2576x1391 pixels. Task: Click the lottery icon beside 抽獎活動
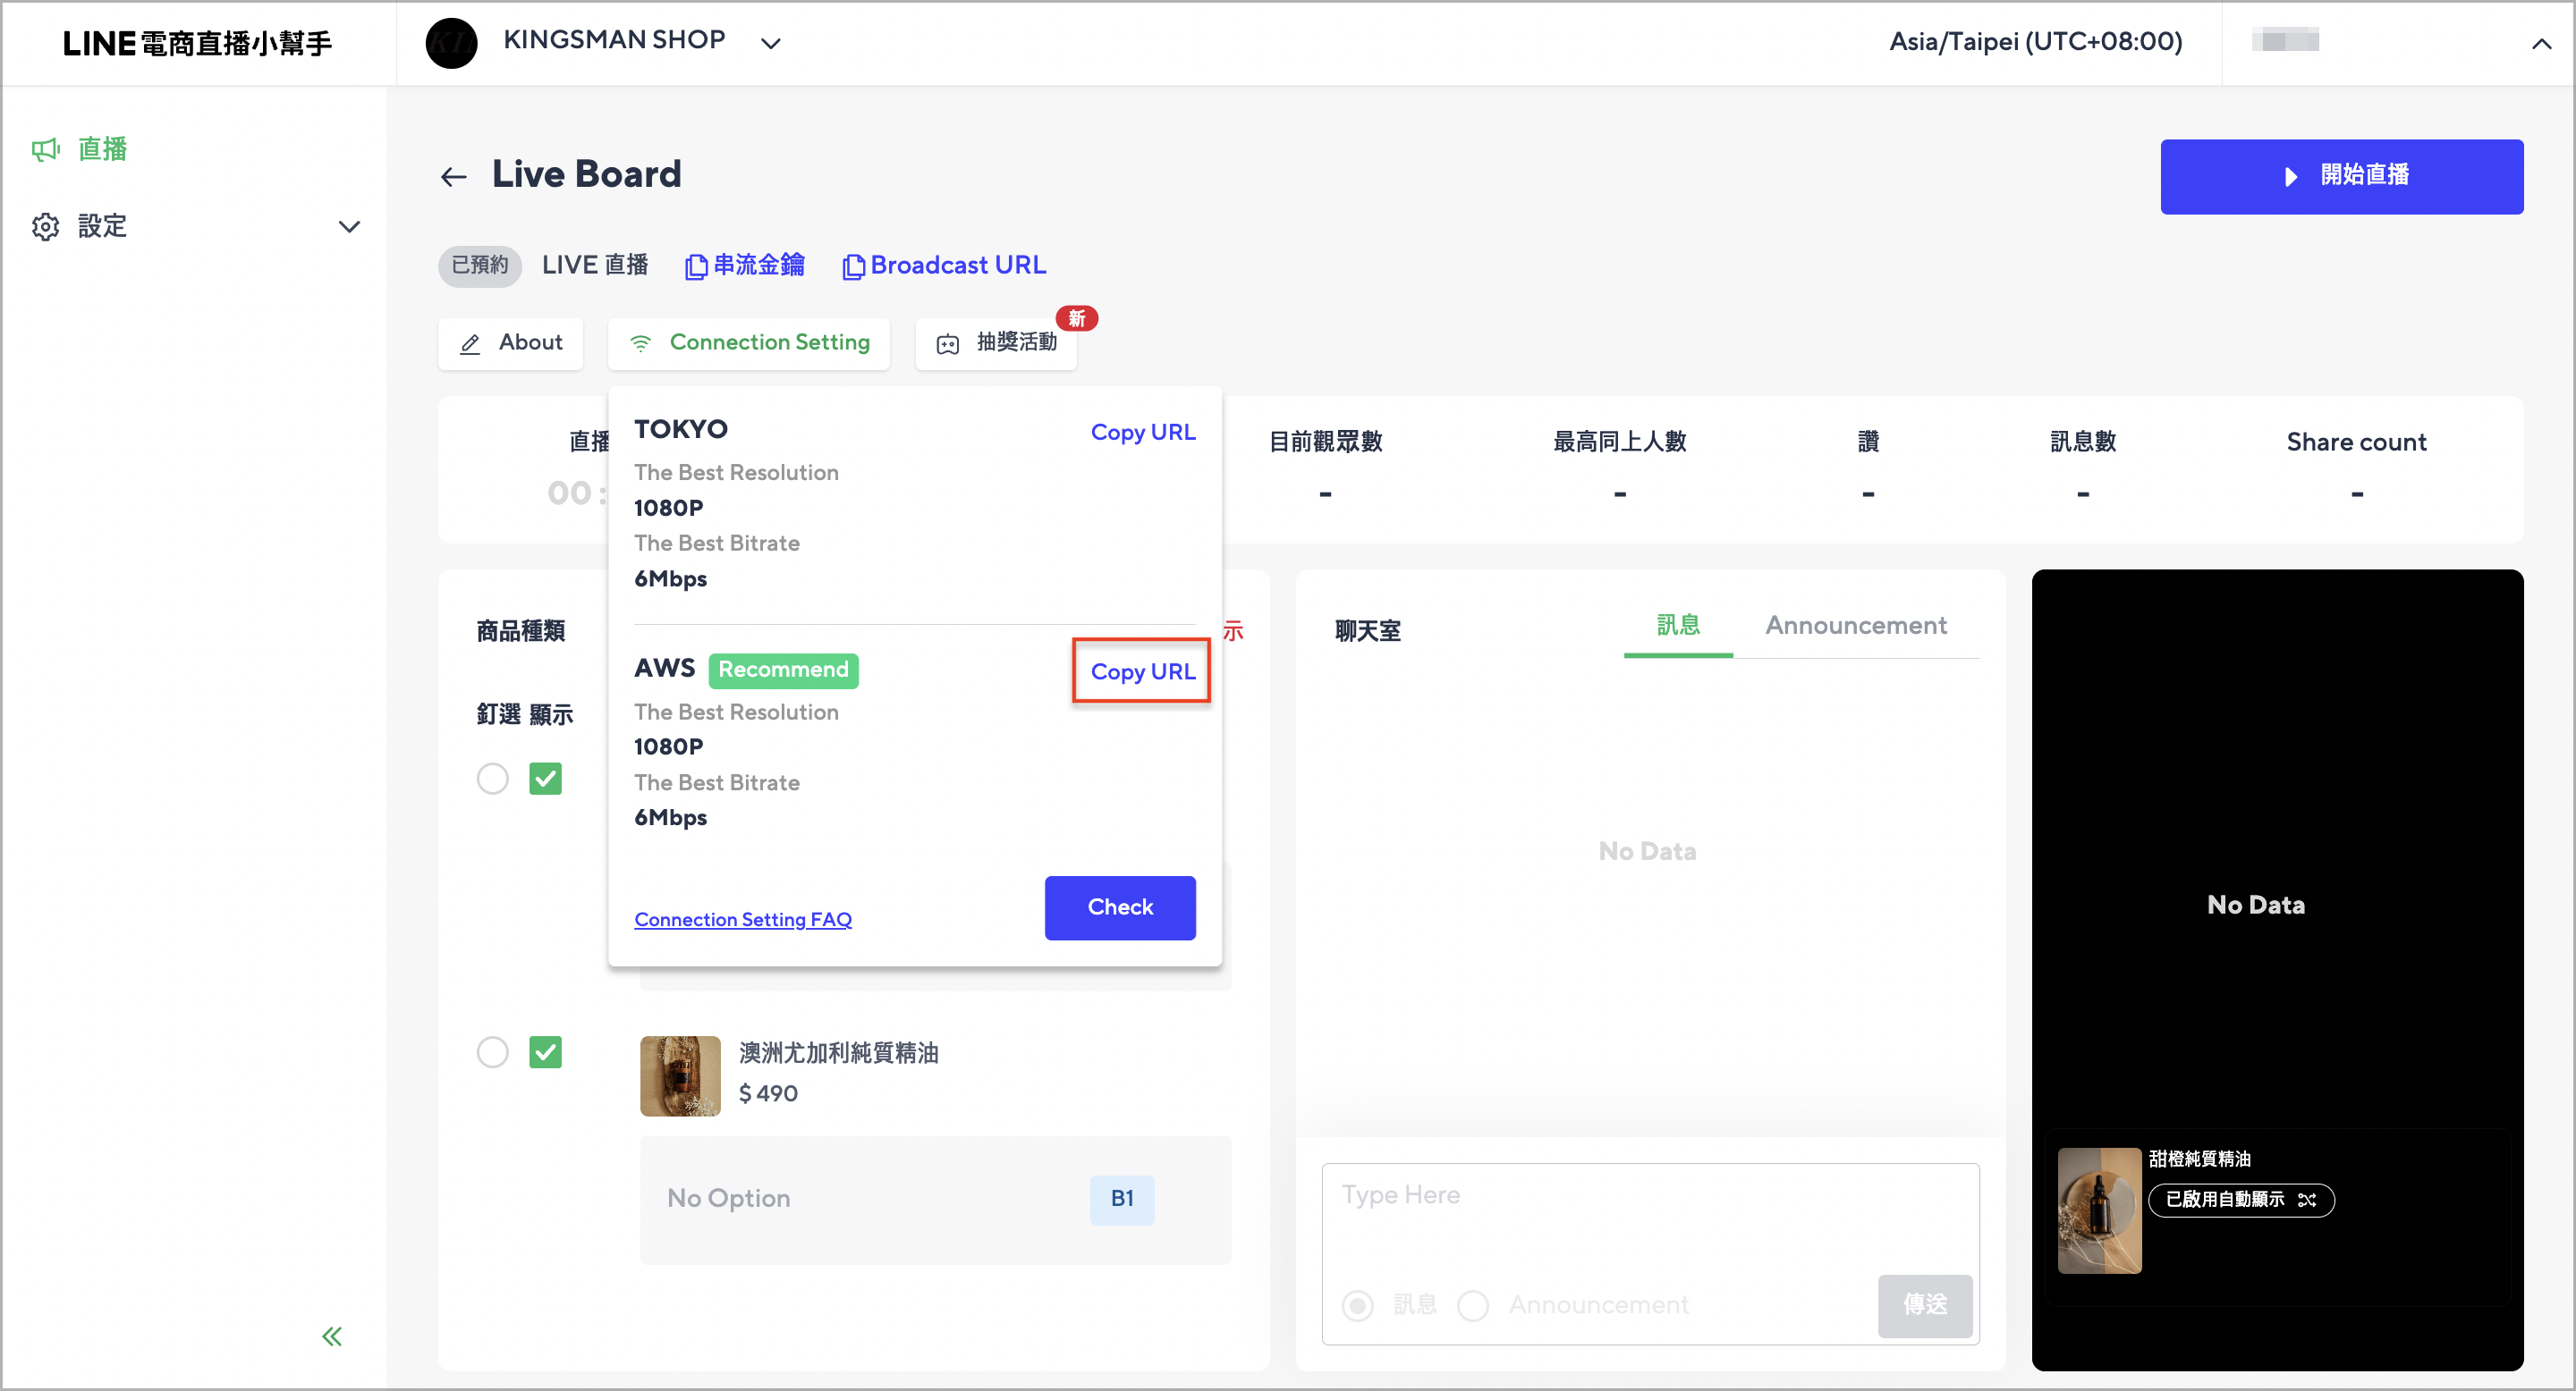coord(947,345)
